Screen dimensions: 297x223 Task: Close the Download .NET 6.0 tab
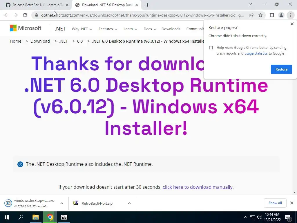click(x=137, y=5)
